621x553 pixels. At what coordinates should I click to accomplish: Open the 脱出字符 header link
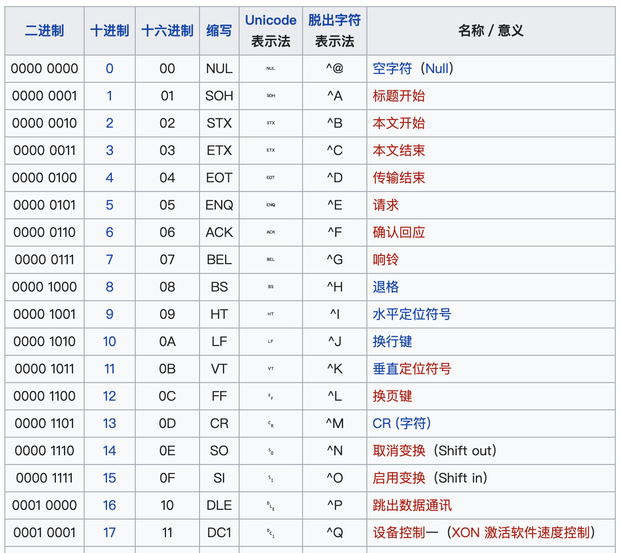click(x=335, y=20)
